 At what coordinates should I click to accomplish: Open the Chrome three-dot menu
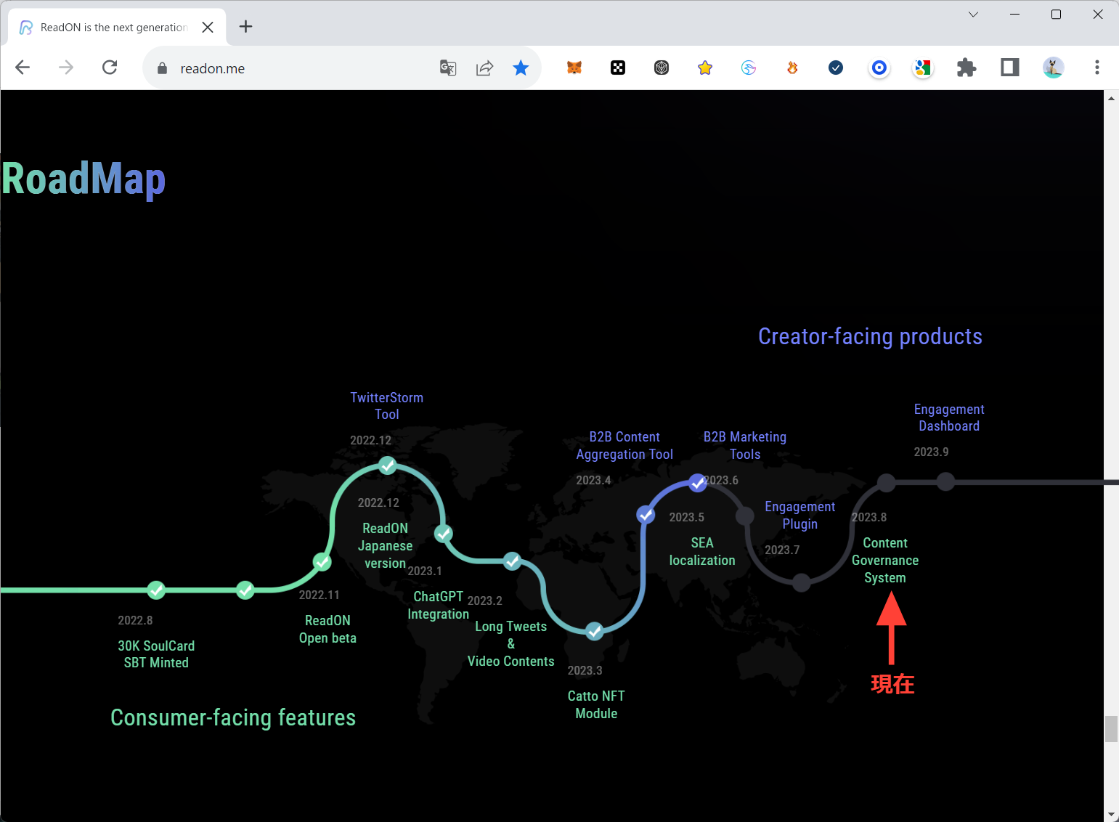tap(1096, 68)
